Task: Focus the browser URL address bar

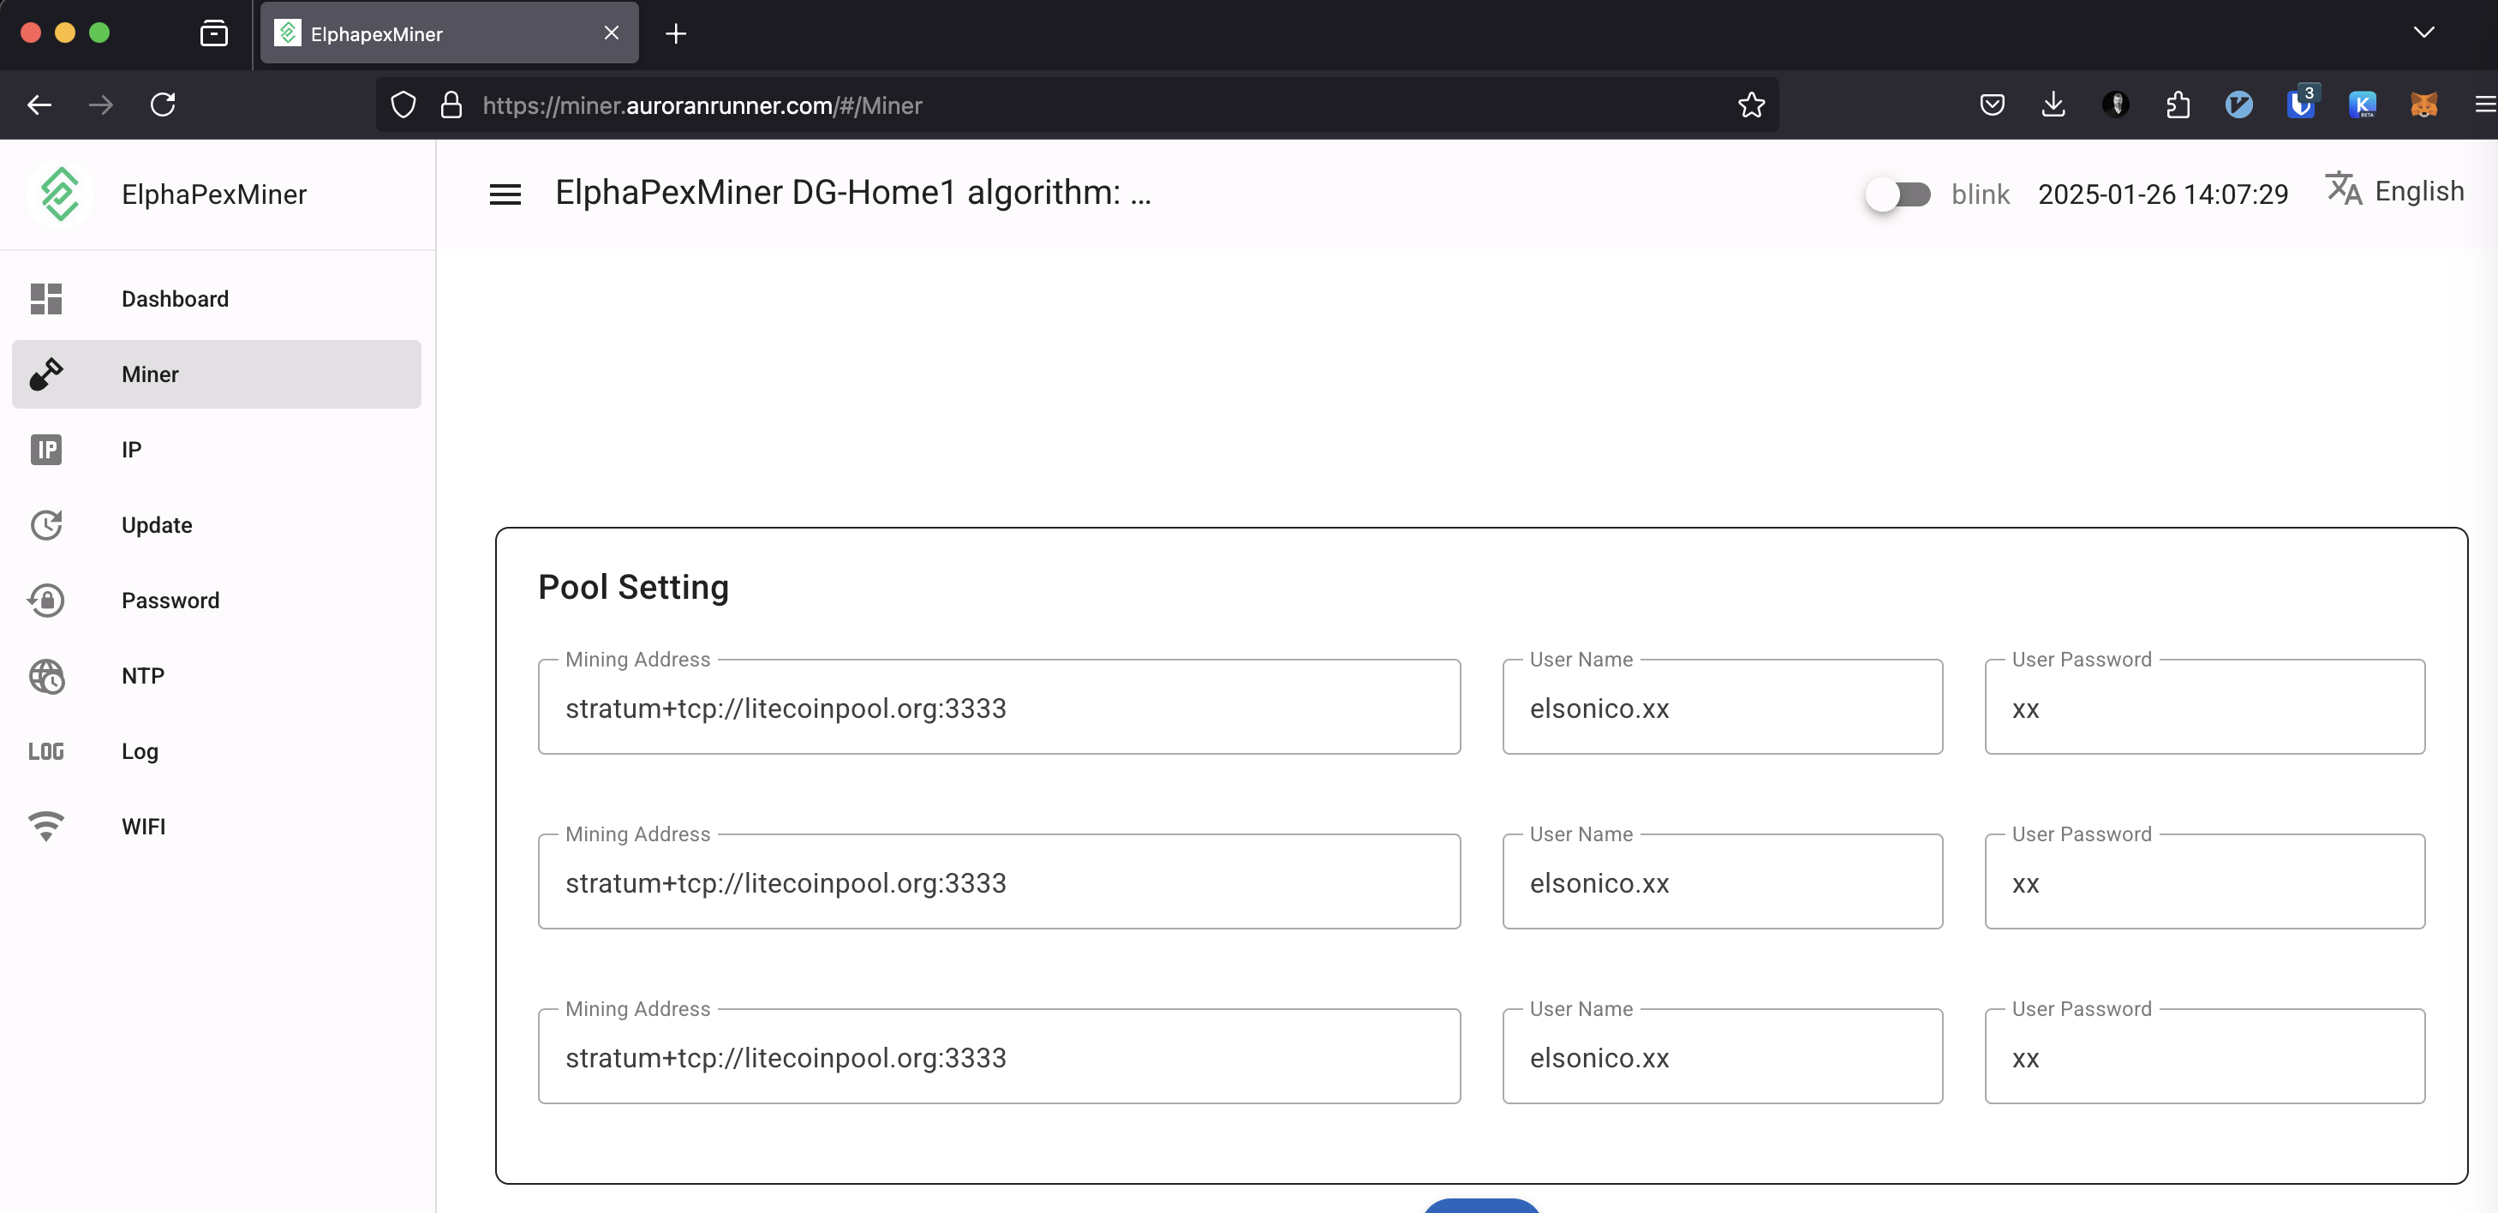Action: pos(1077,105)
